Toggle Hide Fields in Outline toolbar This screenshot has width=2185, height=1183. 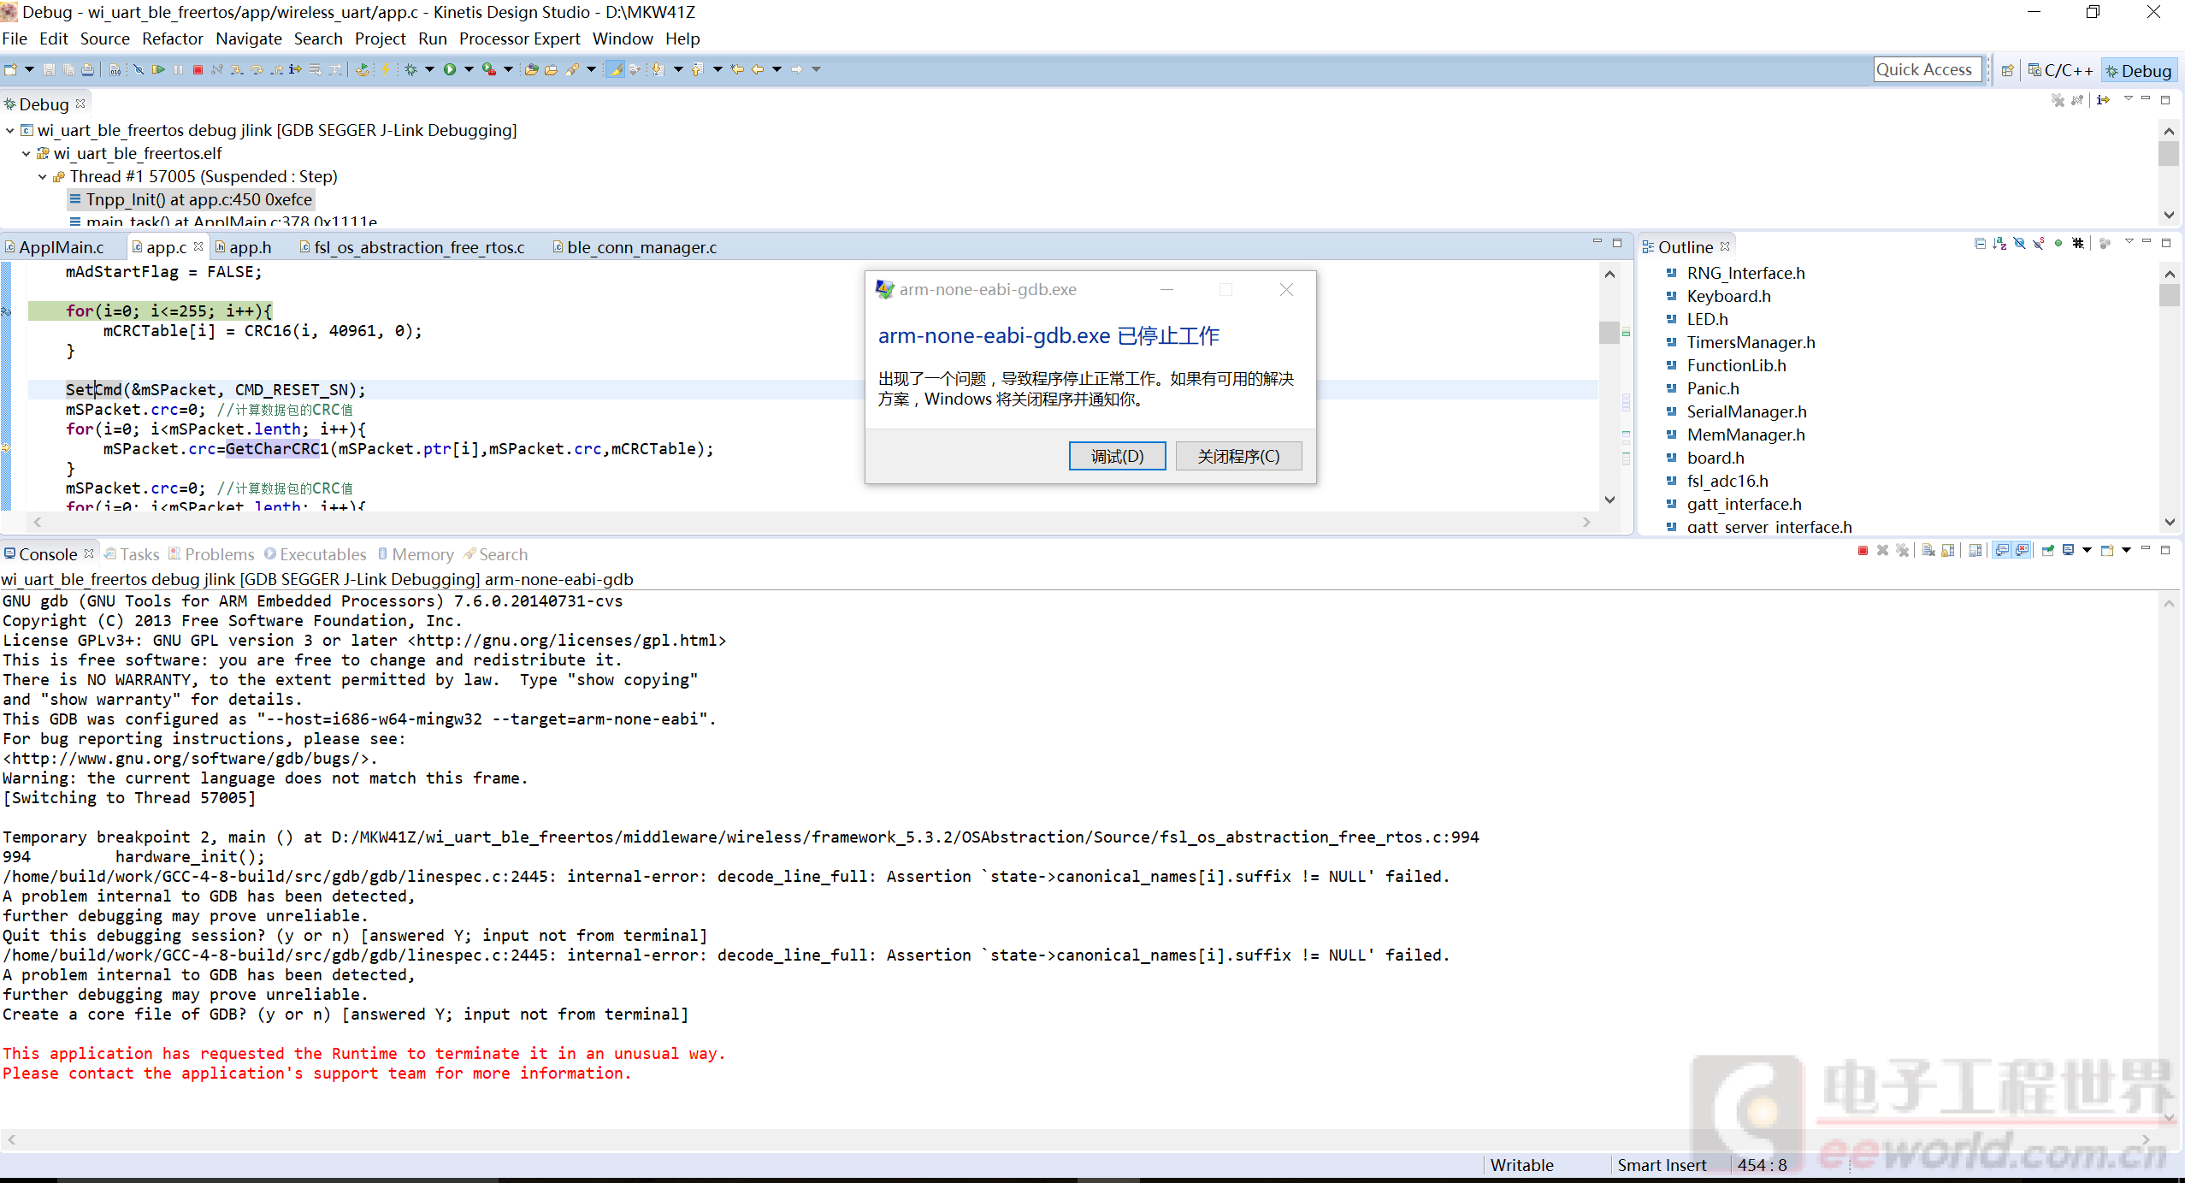2019,244
